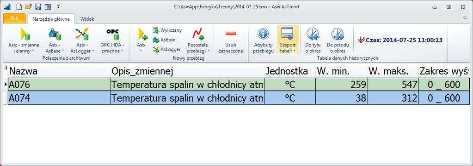Click the Asix - AsLogger archive icon
This screenshot has width=473, height=166.
[x=82, y=34]
